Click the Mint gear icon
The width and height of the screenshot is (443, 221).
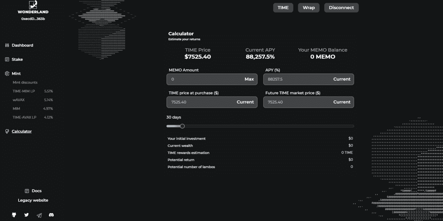(x=7, y=74)
